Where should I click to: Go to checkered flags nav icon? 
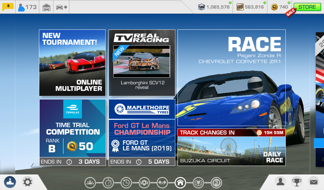(x=162, y=183)
